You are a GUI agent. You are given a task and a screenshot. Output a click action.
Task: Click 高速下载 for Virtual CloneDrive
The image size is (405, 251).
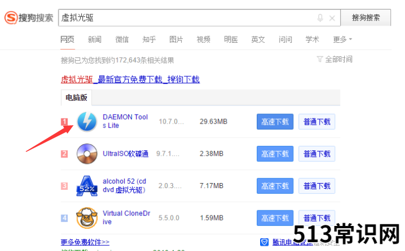(275, 218)
